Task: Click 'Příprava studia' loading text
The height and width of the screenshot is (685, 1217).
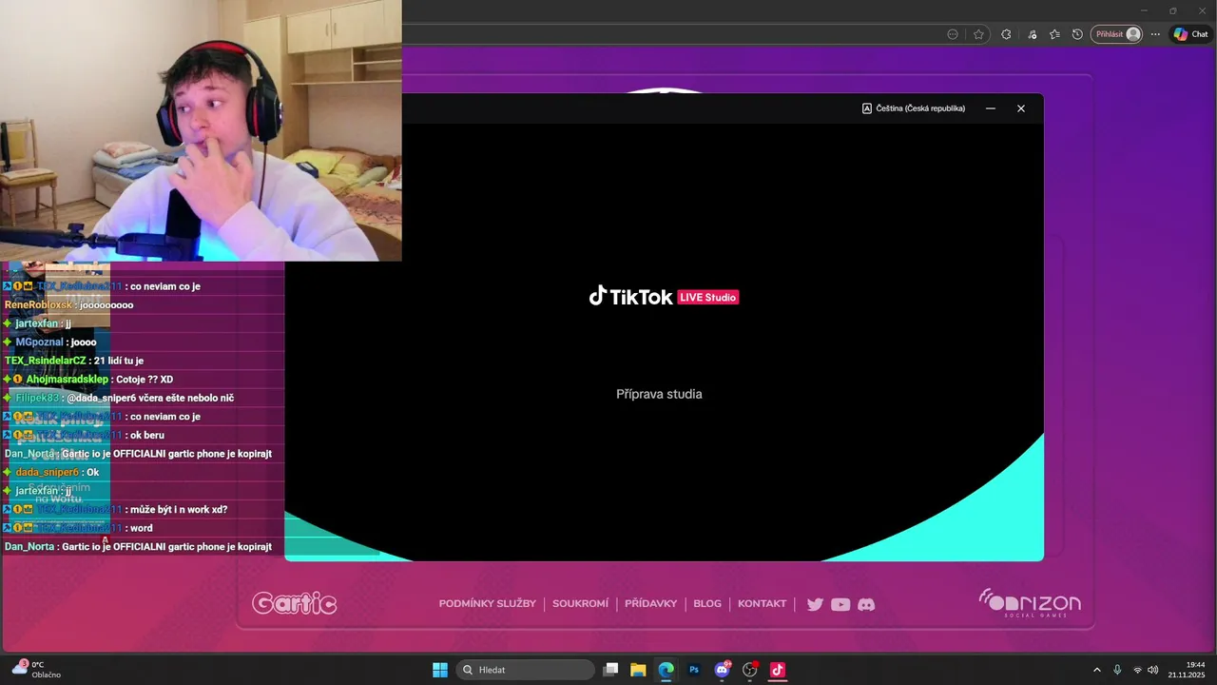Action: click(x=659, y=394)
